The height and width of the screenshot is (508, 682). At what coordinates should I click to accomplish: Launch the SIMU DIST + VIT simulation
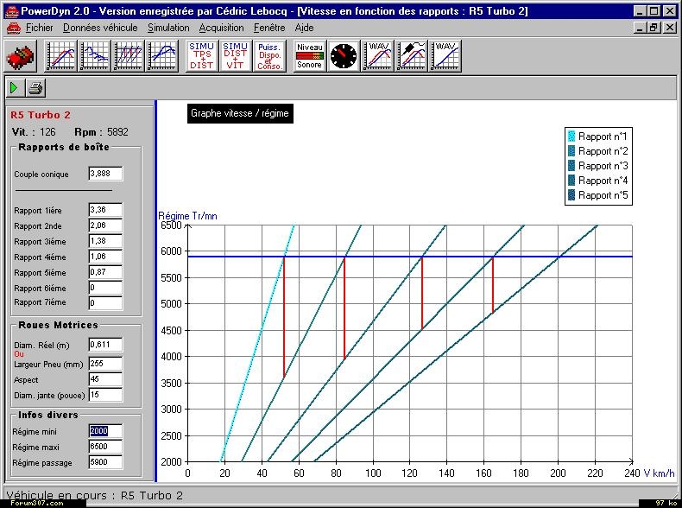pyautogui.click(x=235, y=57)
